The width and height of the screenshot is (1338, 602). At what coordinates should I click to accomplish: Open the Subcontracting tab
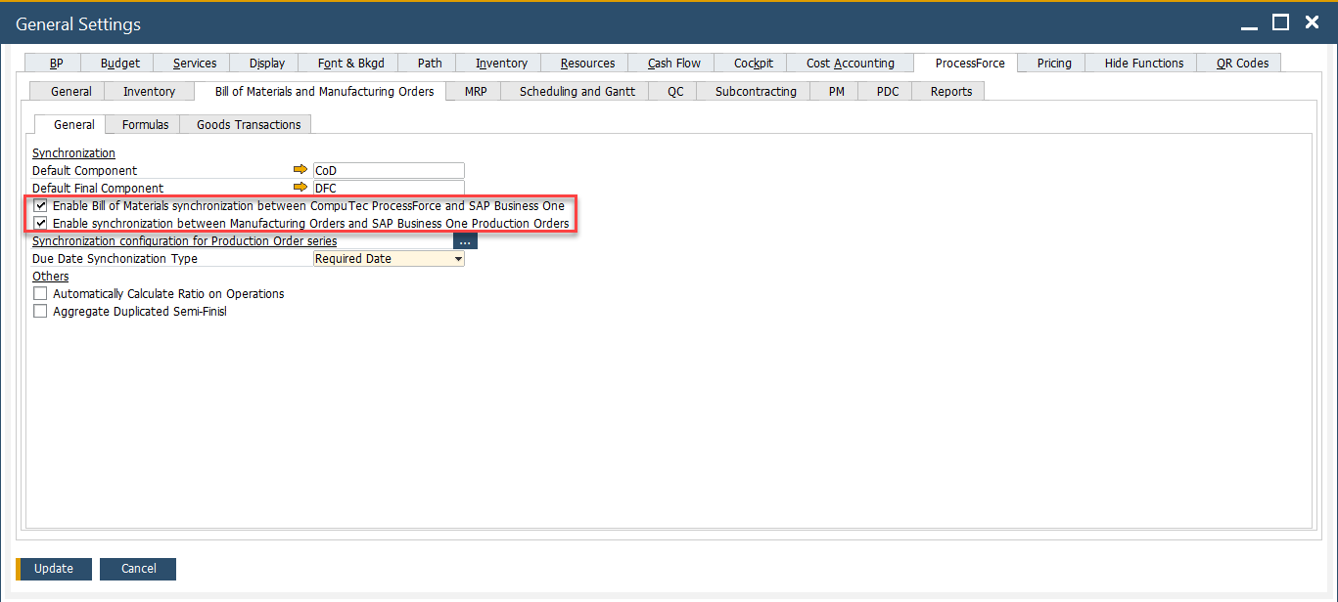point(756,92)
